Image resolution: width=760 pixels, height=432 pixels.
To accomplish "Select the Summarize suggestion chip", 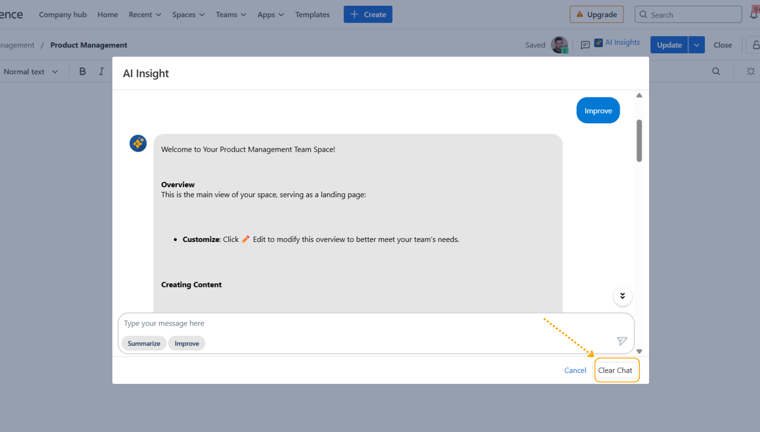I will 144,344.
